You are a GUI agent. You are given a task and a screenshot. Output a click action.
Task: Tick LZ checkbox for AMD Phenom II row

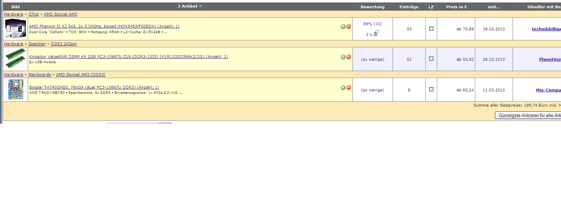tap(431, 29)
